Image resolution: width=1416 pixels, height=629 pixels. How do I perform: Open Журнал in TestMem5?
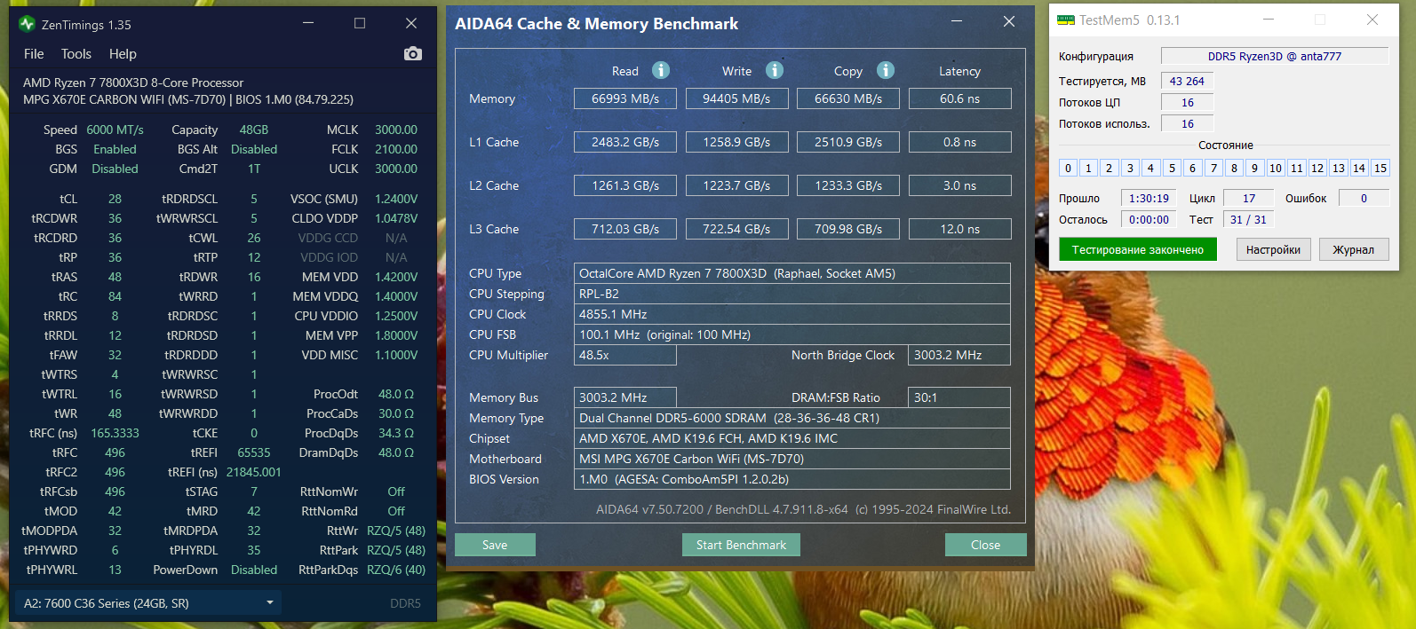[1354, 249]
